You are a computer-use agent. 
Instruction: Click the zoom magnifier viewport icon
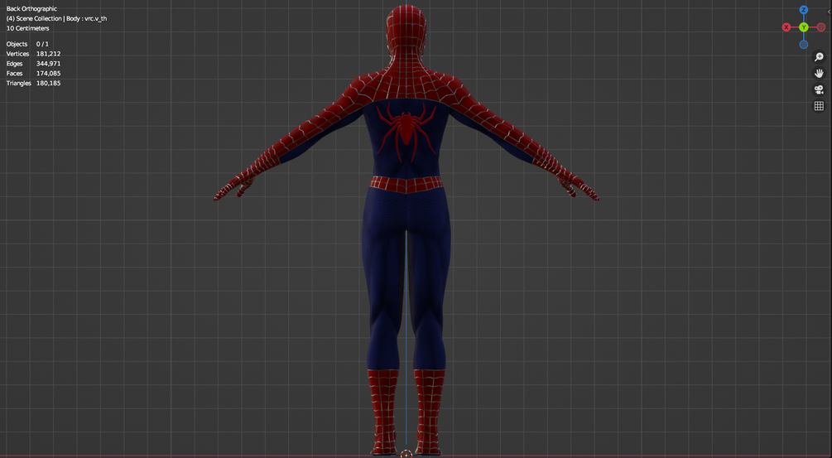[x=819, y=57]
